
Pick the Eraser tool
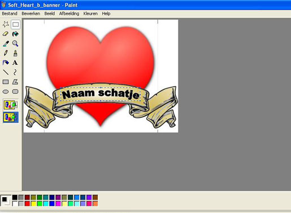coord(6,34)
